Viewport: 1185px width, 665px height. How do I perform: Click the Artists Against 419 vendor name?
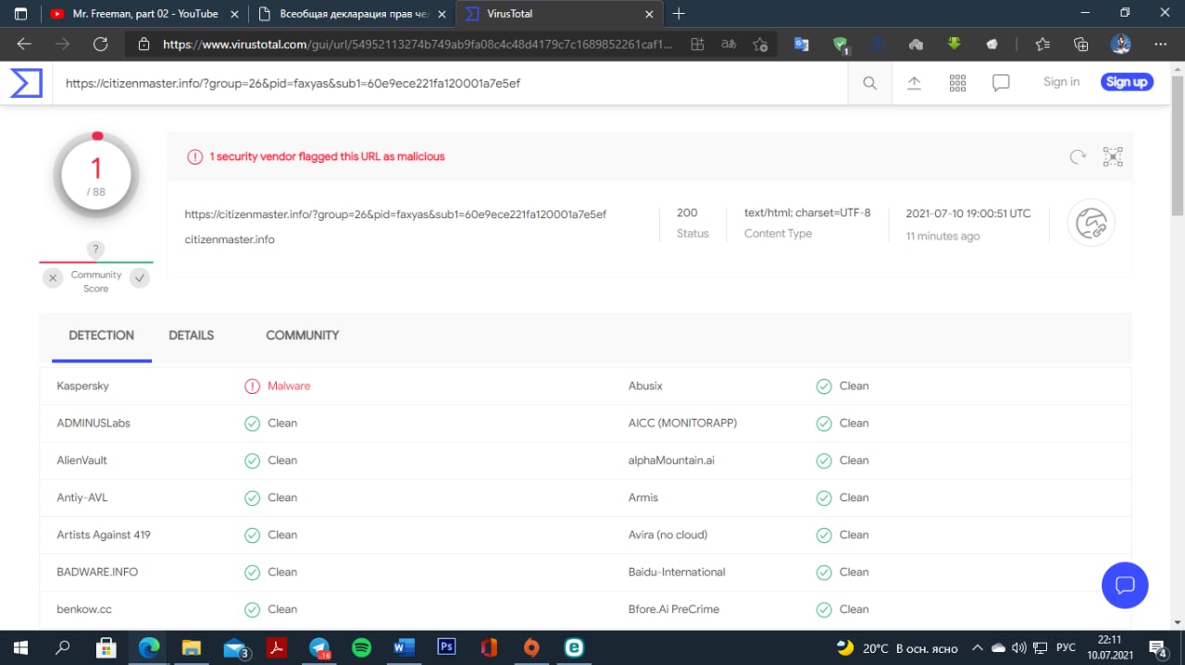pos(104,535)
